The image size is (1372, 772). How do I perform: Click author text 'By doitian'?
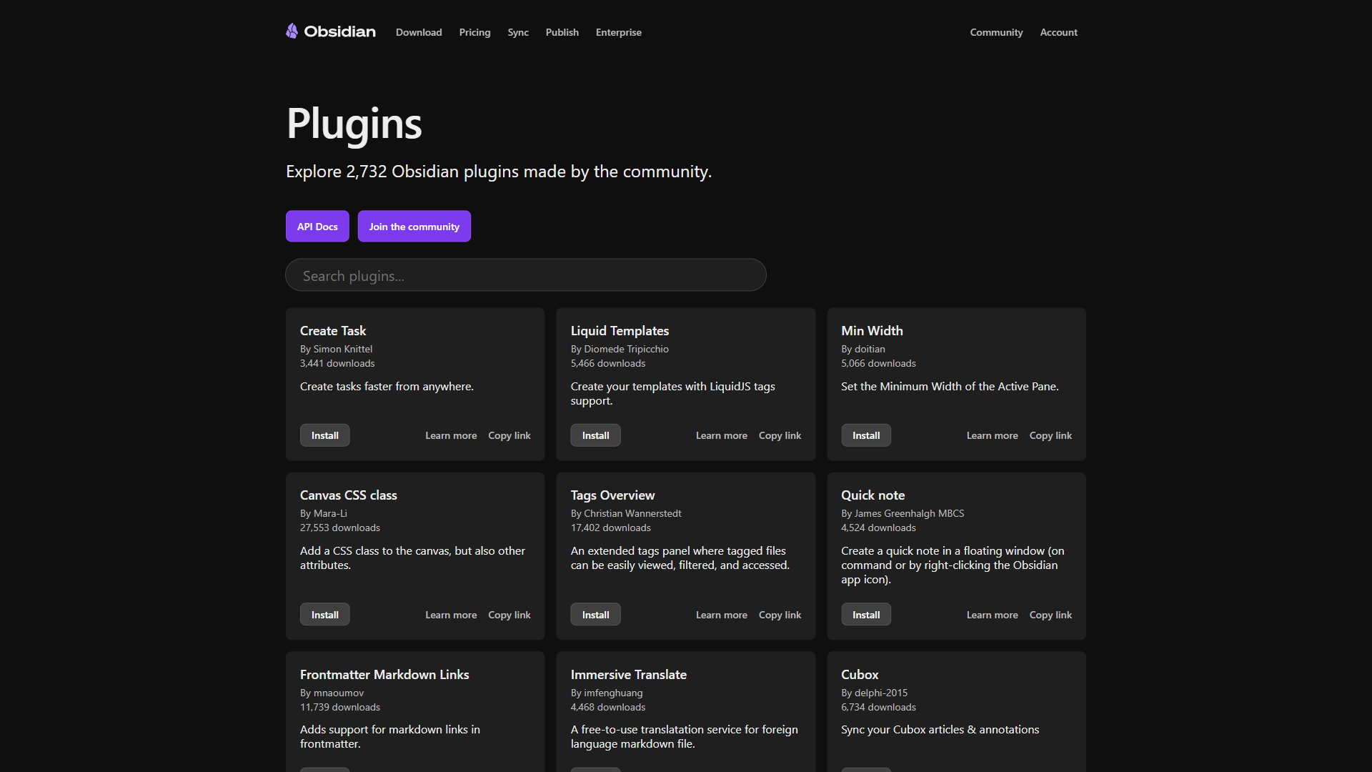pos(863,349)
